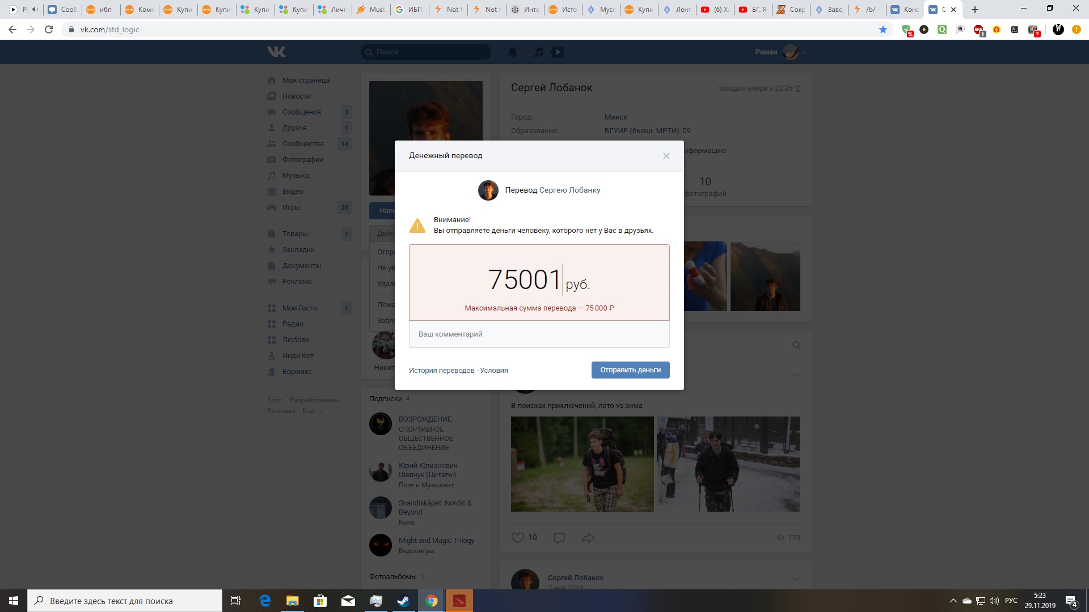1089x612 pixels.
Task: Click the VK logo in header
Action: tap(276, 52)
